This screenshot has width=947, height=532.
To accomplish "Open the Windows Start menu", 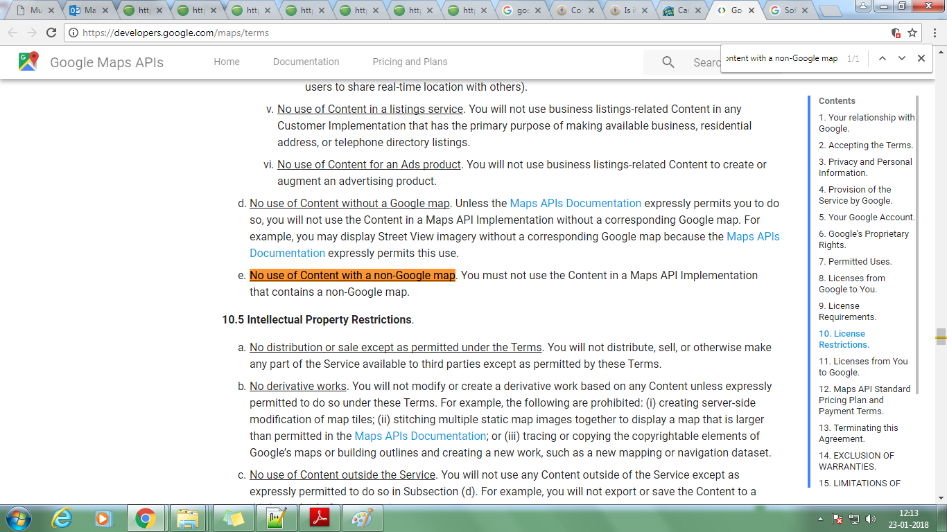I will point(17,518).
